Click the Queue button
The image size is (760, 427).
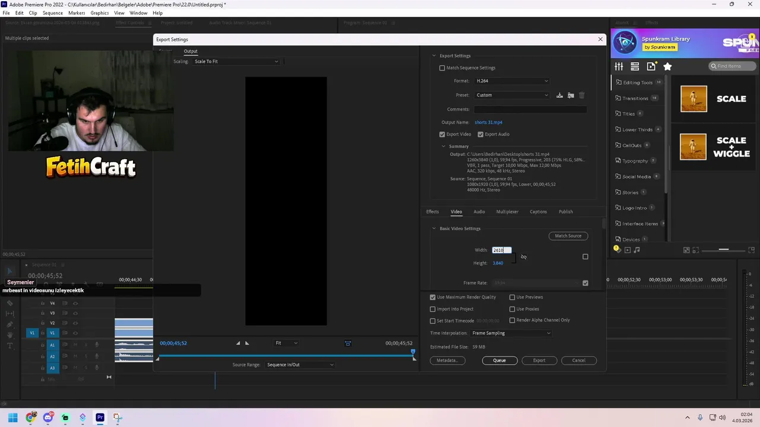pyautogui.click(x=499, y=361)
